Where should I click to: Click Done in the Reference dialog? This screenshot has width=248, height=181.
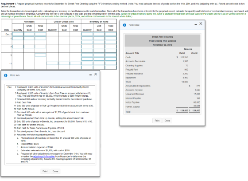(x=167, y=121)
